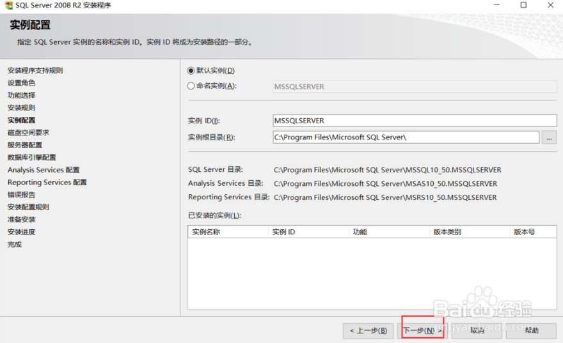Screen dimensions: 563x343
Task: Select 安装进度 step in sidebar
Action: [x=22, y=232]
